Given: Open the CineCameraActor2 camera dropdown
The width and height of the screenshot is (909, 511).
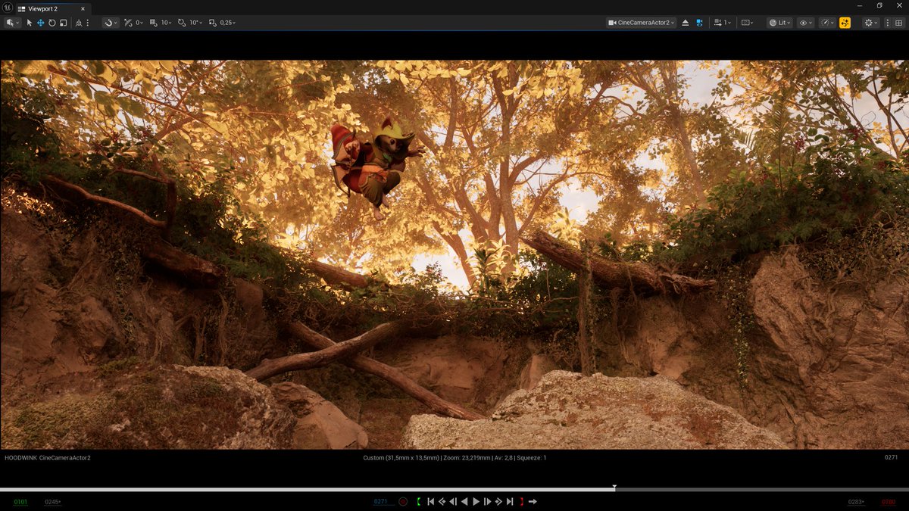Looking at the screenshot, I should click(641, 23).
